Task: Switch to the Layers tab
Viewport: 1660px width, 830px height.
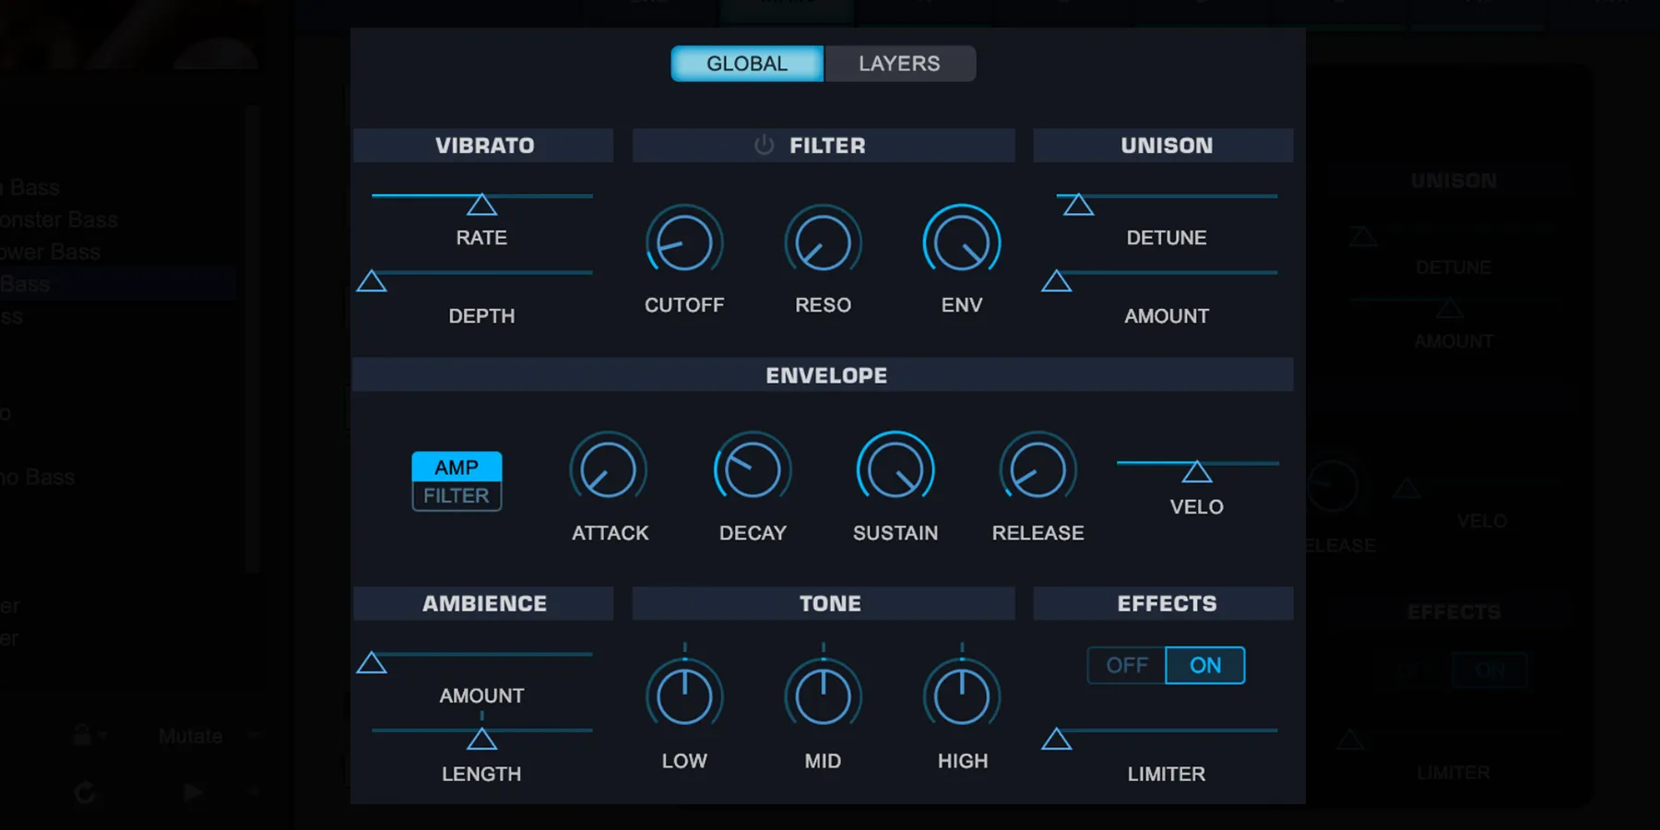Action: point(899,64)
